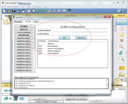Click the Remove VLAN button

coord(81,38)
